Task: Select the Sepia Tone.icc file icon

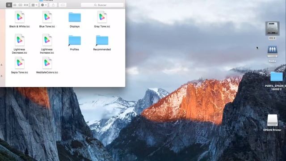Action: [20, 63]
